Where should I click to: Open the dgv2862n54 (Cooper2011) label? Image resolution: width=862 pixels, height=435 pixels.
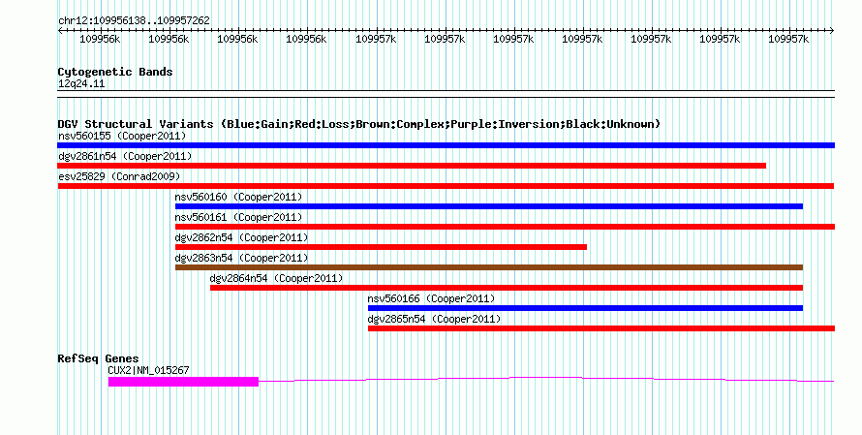(241, 237)
